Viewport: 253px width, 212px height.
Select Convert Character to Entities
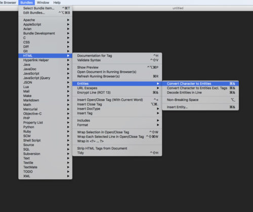[200, 84]
